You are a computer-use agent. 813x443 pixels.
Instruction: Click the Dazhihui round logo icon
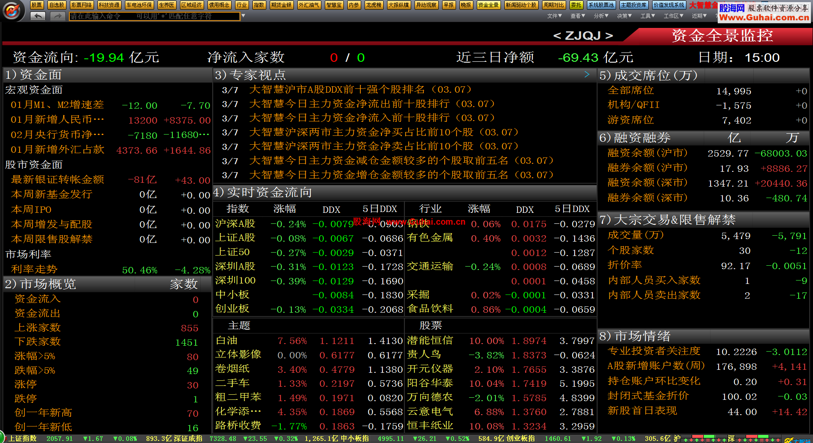pyautogui.click(x=12, y=11)
